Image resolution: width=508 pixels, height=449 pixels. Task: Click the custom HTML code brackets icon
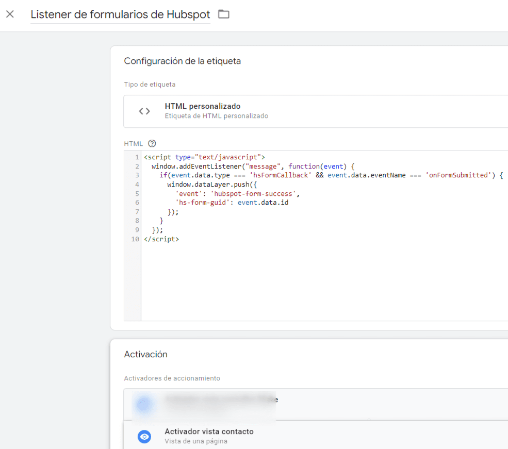coord(144,111)
